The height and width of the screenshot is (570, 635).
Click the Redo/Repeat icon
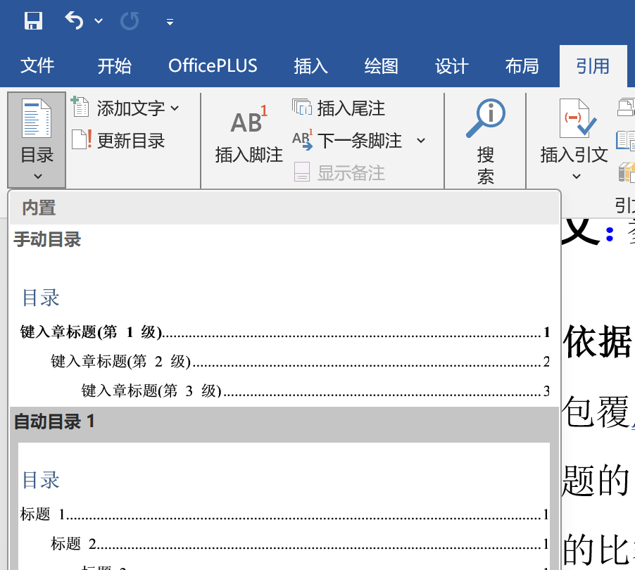[x=130, y=20]
